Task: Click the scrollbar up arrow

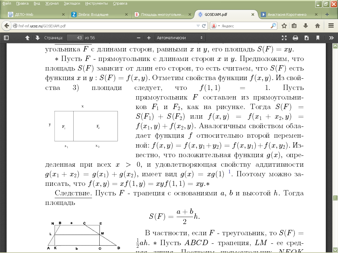Action: pyautogui.click(x=335, y=46)
